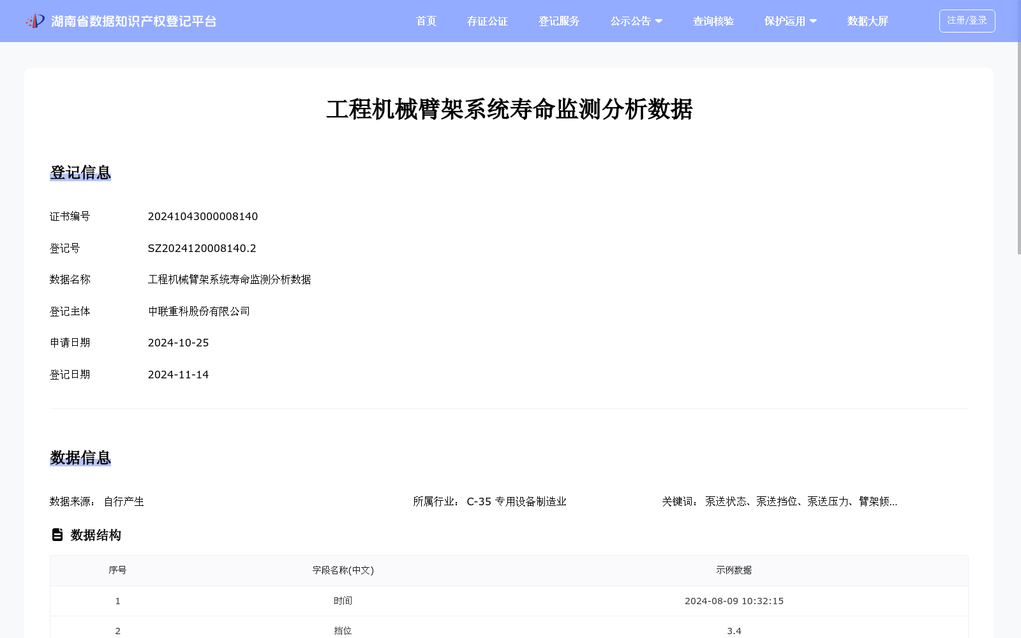This screenshot has height=638, width=1021.
Task: Click the 注册/登录 button
Action: (x=967, y=21)
